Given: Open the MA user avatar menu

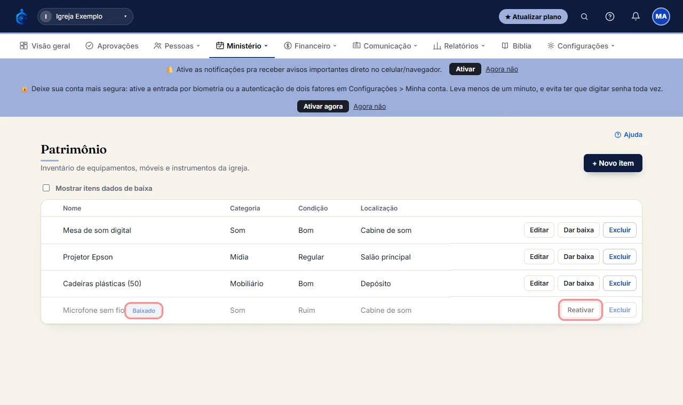Looking at the screenshot, I should [661, 17].
